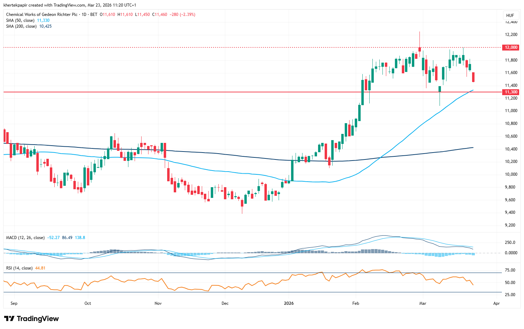Click the Sep label on time axis

click(x=14, y=303)
